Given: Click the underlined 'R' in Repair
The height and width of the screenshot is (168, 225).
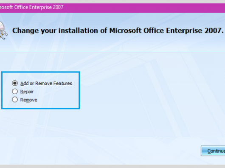Looking at the screenshot, I should (22, 92).
